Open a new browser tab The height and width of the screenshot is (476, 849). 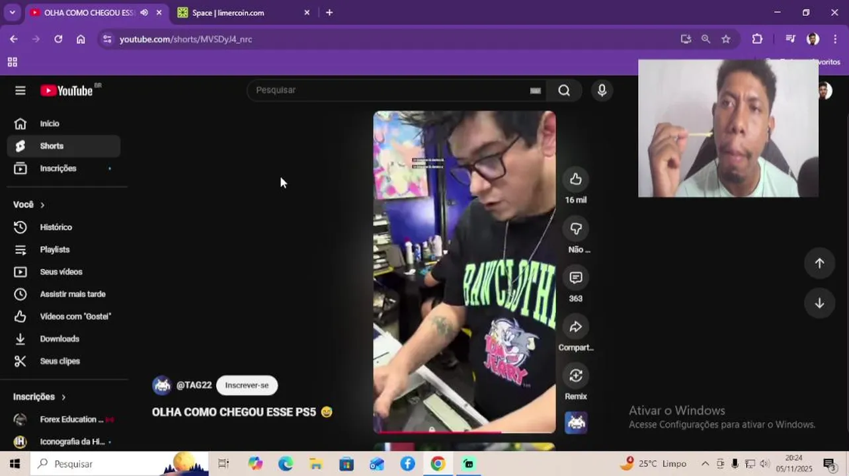click(x=329, y=13)
